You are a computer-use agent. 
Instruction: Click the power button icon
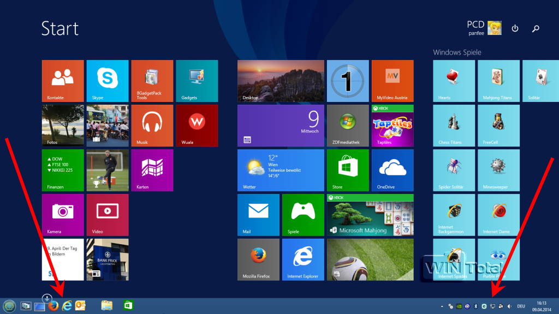tap(515, 28)
